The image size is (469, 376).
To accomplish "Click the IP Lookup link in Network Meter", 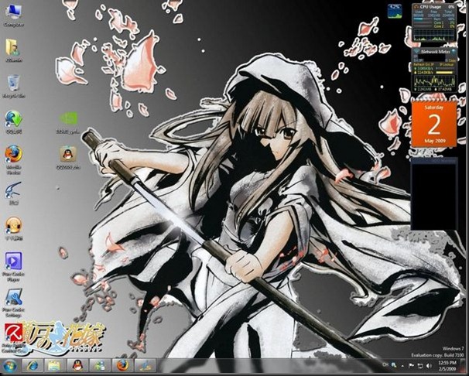I will pyautogui.click(x=447, y=64).
